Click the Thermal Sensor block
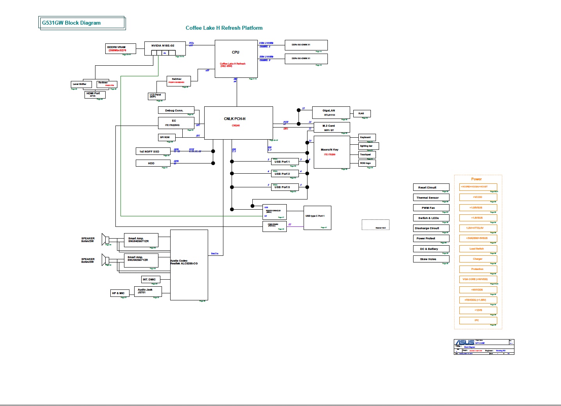Screen dimensions: 561x406 click(431, 198)
